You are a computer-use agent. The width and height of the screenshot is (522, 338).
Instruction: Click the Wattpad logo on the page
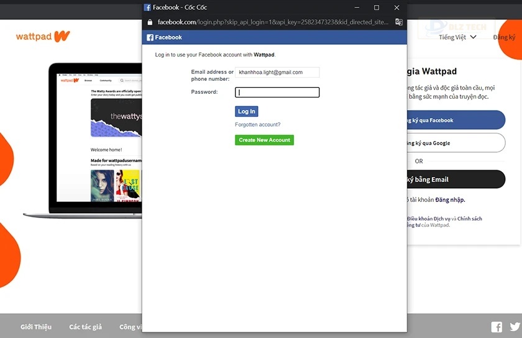pos(43,36)
